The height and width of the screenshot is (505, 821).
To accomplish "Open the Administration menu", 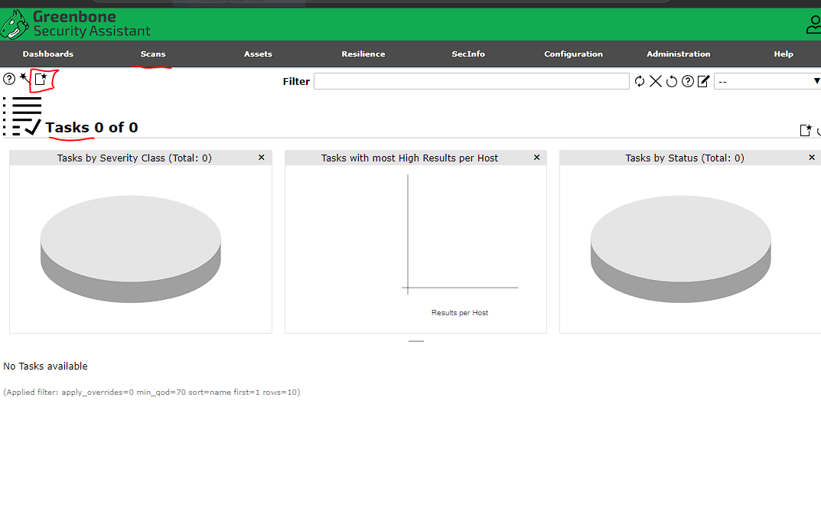I will (679, 54).
